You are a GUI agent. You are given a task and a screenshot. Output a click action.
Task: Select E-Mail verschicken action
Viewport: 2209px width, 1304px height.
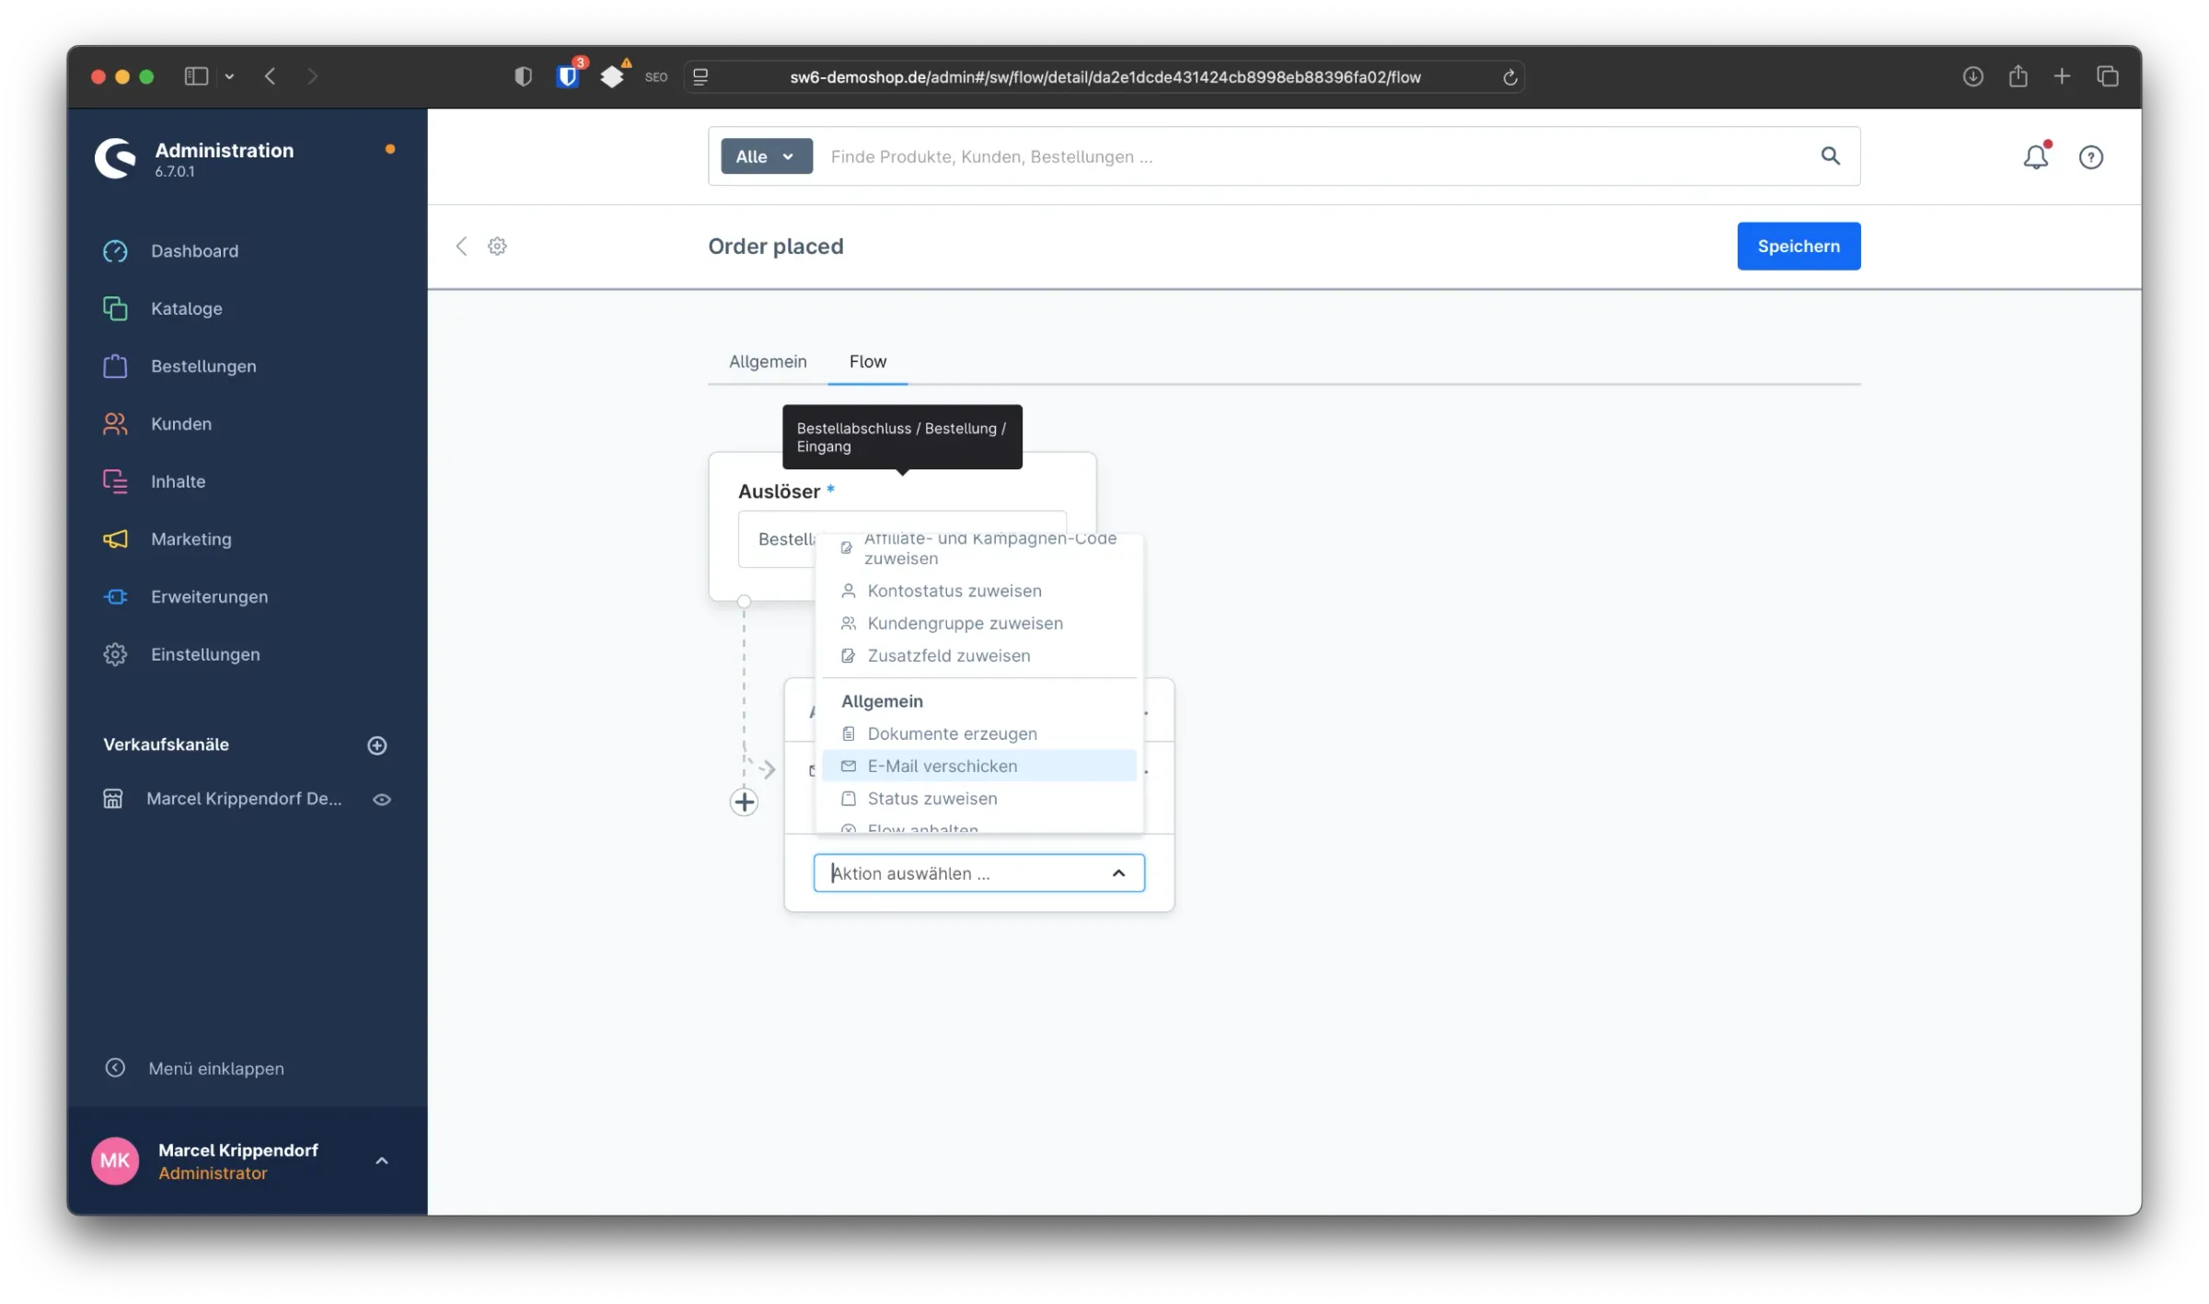[x=942, y=766]
